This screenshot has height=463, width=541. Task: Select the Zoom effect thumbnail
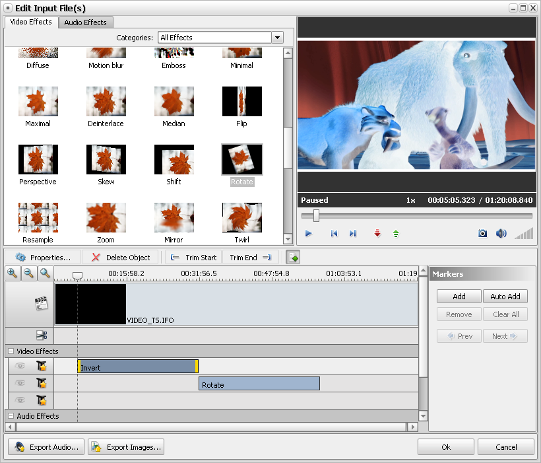106,217
